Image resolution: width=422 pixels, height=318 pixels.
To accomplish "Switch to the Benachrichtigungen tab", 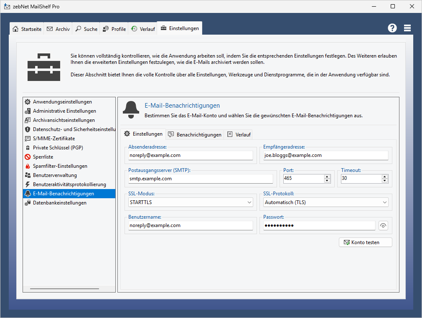I will click(x=194, y=134).
